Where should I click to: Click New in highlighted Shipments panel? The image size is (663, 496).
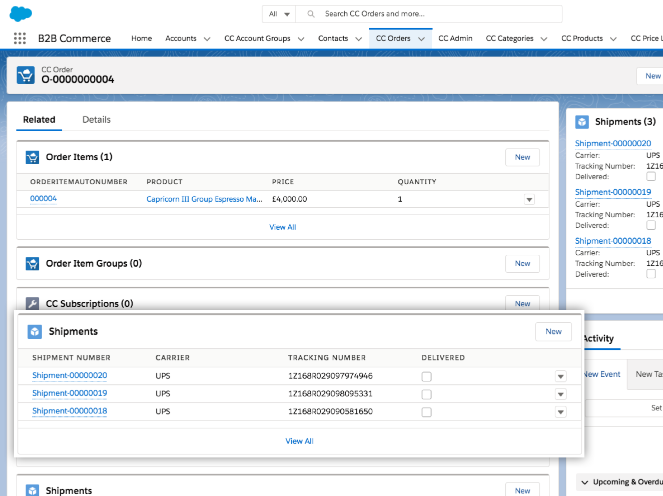(553, 332)
